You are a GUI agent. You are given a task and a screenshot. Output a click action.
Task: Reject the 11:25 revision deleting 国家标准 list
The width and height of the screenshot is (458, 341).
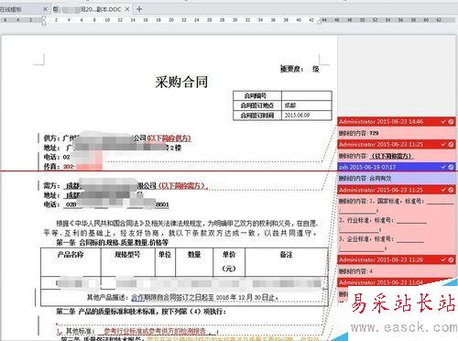(x=451, y=190)
